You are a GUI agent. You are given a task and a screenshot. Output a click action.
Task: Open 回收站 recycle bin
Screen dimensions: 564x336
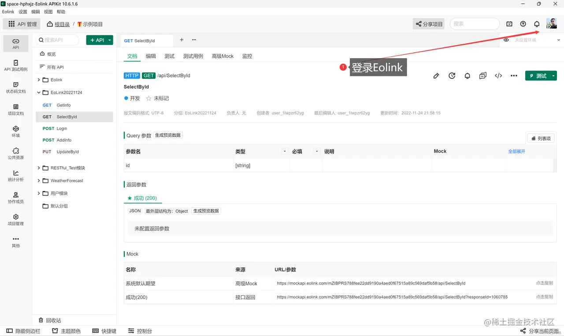click(50, 320)
